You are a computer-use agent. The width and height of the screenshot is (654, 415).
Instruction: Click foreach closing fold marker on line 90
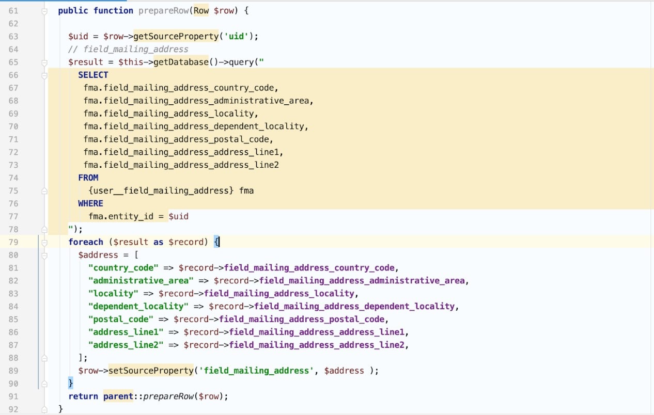pyautogui.click(x=44, y=384)
